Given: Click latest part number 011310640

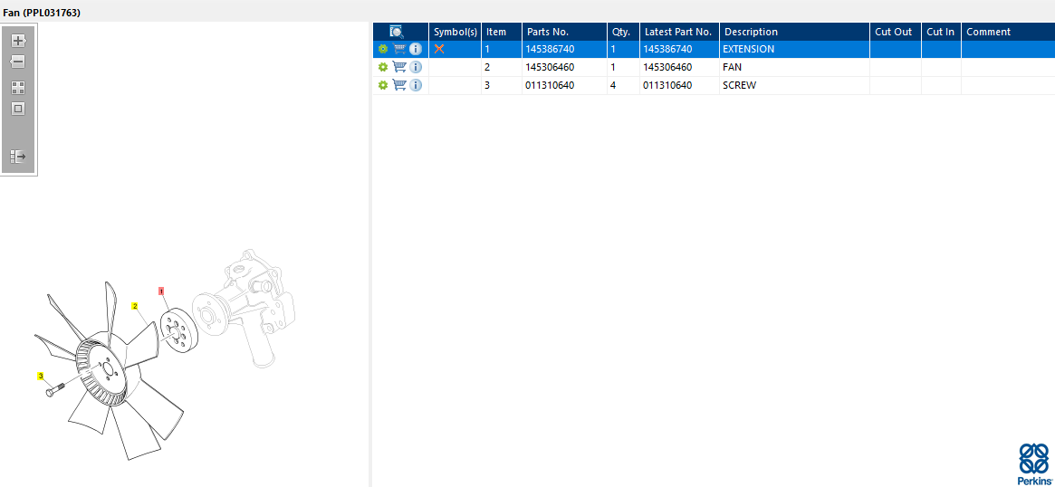Looking at the screenshot, I should [x=679, y=85].
